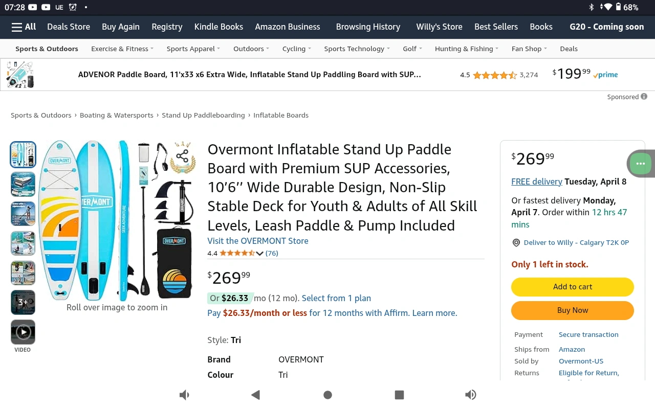The image size is (655, 409).
Task: Click the Add to cart button
Action: [572, 287]
